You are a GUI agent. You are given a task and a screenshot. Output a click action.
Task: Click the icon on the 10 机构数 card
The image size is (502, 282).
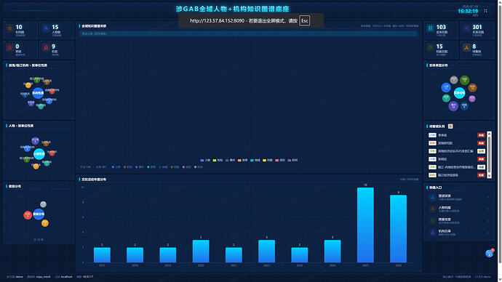(x=9, y=28)
